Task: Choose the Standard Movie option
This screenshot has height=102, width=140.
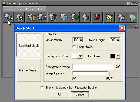Action: (x=29, y=45)
